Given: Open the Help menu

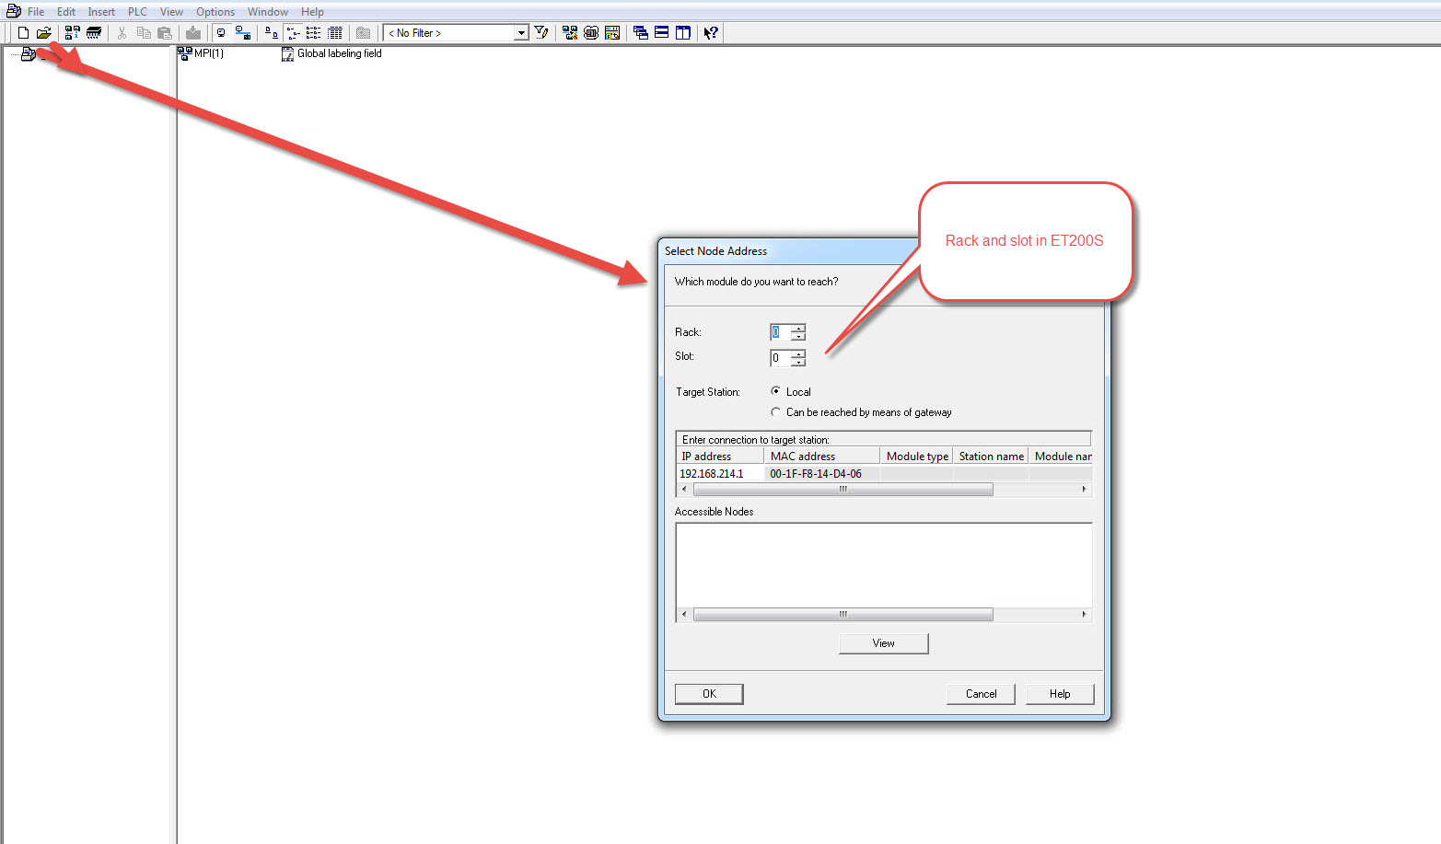Looking at the screenshot, I should coord(312,12).
